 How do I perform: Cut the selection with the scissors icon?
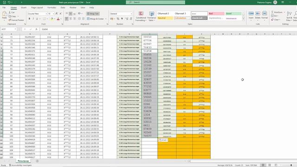tap(10, 13)
